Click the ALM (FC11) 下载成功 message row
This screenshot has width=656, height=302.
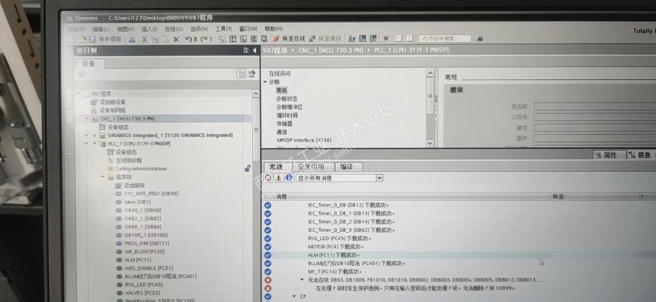(x=458, y=255)
